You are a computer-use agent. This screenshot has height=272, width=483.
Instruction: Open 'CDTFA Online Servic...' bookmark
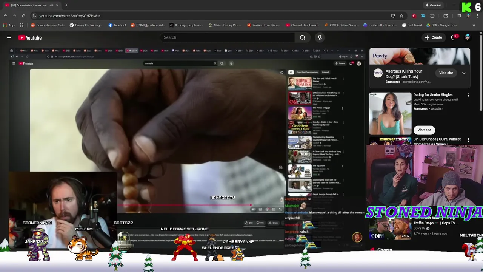coord(341,25)
